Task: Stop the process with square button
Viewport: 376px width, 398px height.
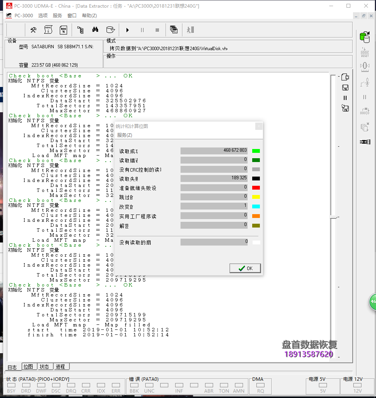Action: 157,30
